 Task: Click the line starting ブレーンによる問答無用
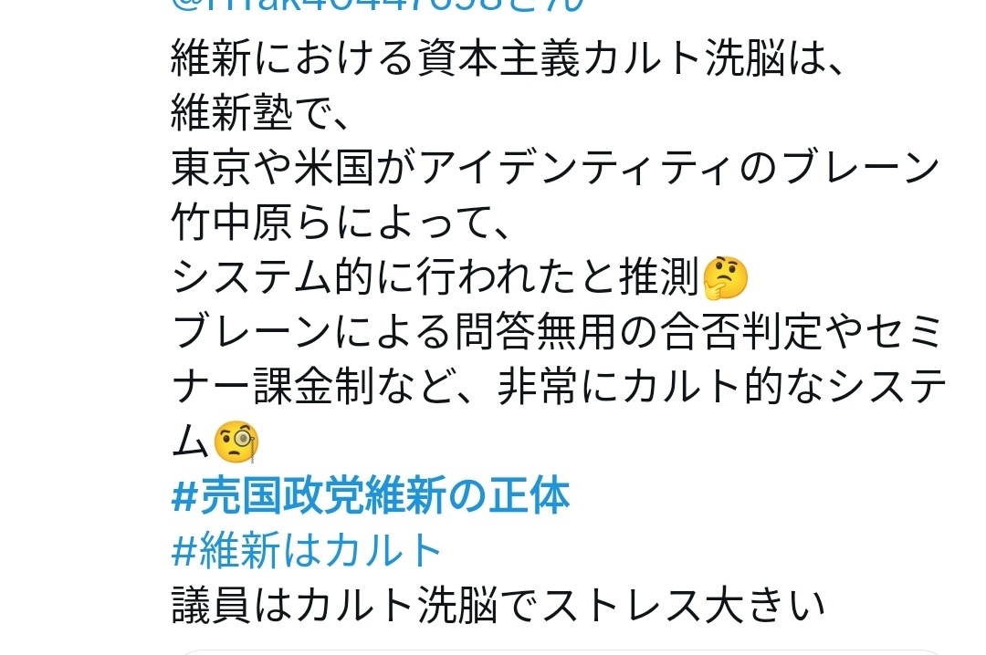[x=557, y=332]
